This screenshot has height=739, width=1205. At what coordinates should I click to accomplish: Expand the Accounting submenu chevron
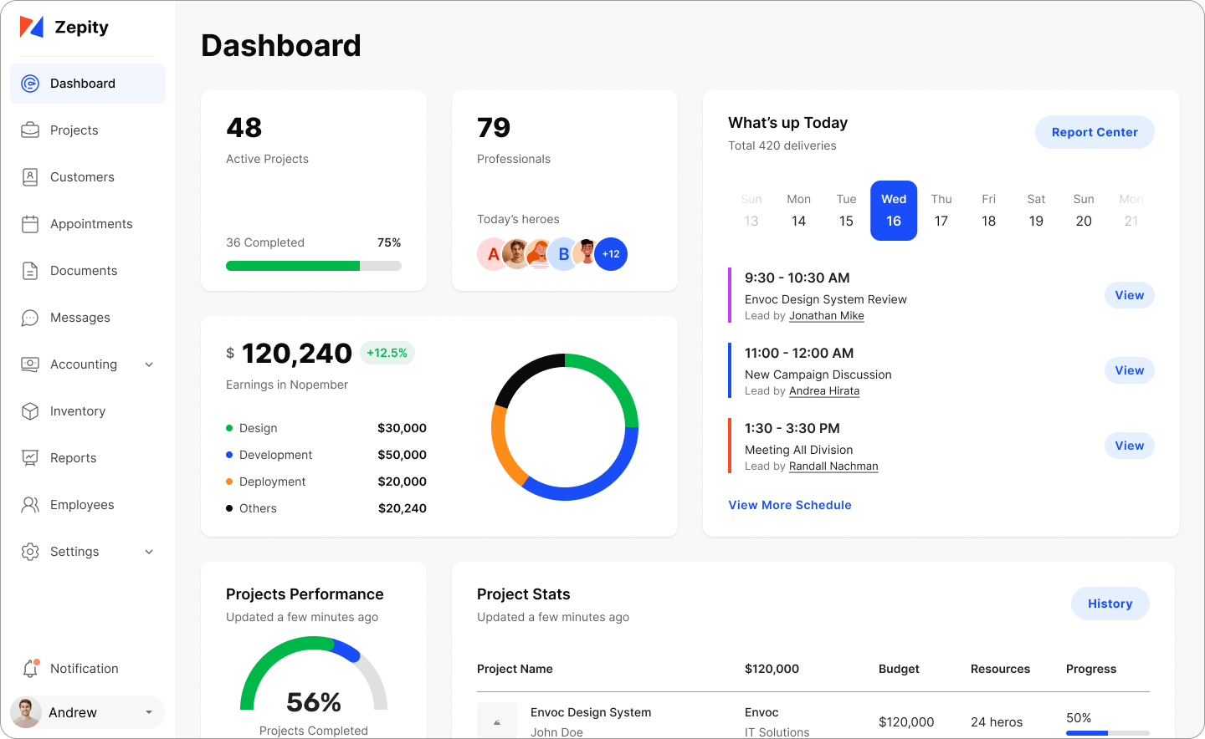click(149, 364)
